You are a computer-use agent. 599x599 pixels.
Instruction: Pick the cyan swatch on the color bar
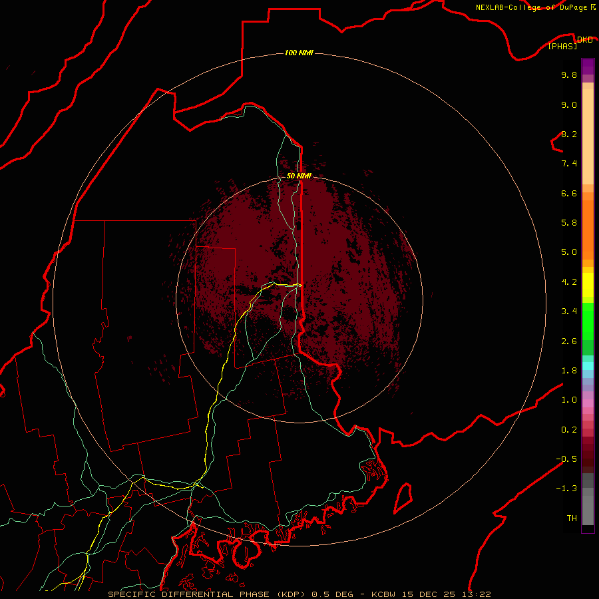pyautogui.click(x=588, y=365)
